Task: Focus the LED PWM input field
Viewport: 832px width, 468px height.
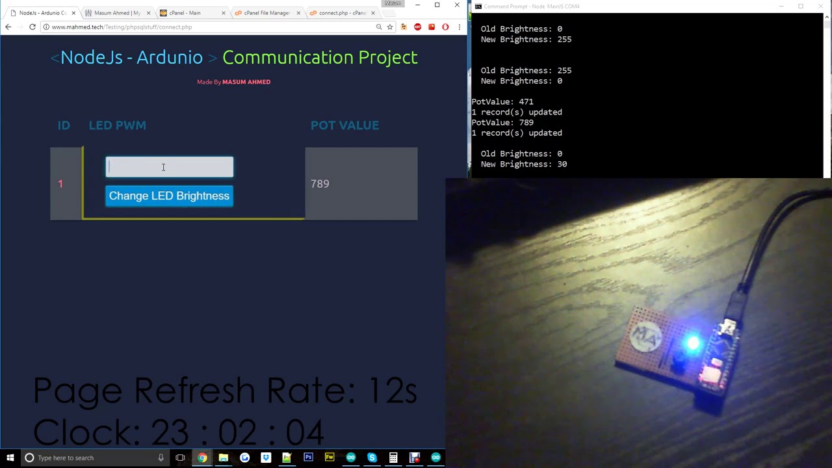Action: [x=169, y=167]
